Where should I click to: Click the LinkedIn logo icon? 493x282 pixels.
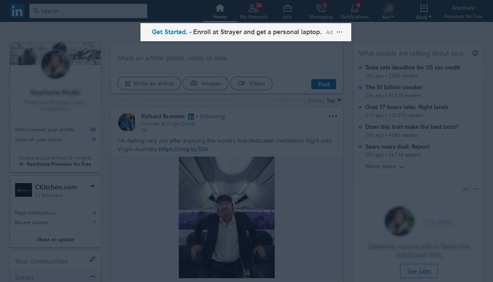coord(17,11)
